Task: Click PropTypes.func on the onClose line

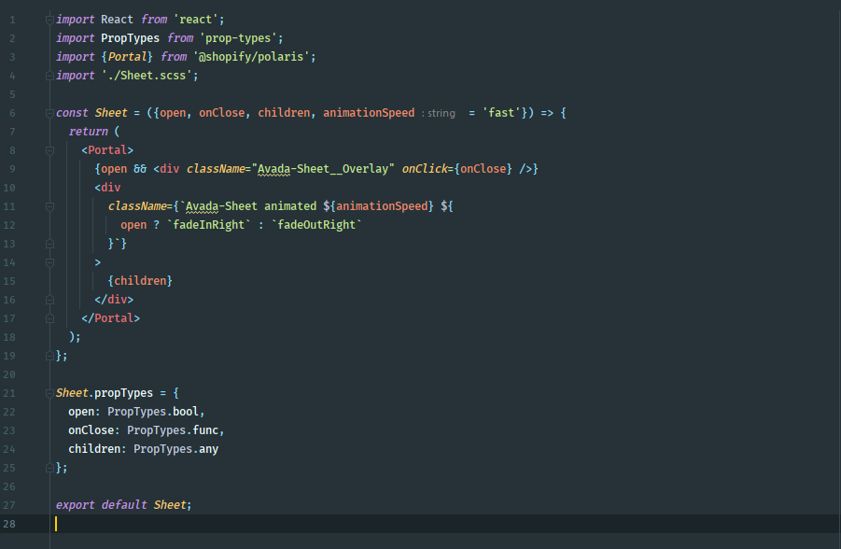Action: point(175,430)
